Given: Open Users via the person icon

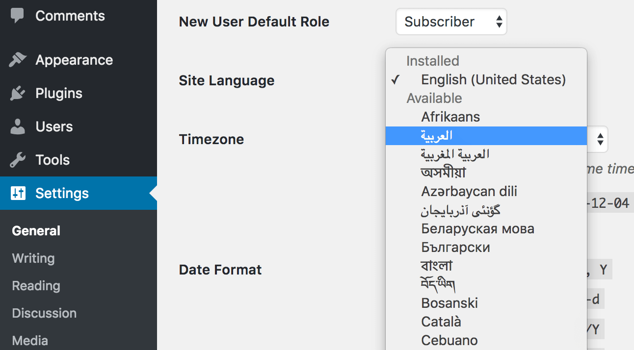Looking at the screenshot, I should [x=18, y=126].
